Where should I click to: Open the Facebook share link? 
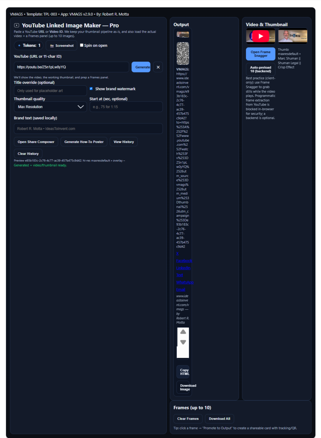click(x=184, y=261)
